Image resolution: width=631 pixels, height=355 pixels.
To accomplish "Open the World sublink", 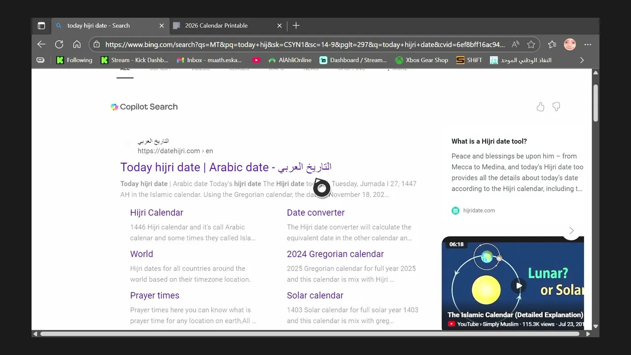I will click(141, 254).
